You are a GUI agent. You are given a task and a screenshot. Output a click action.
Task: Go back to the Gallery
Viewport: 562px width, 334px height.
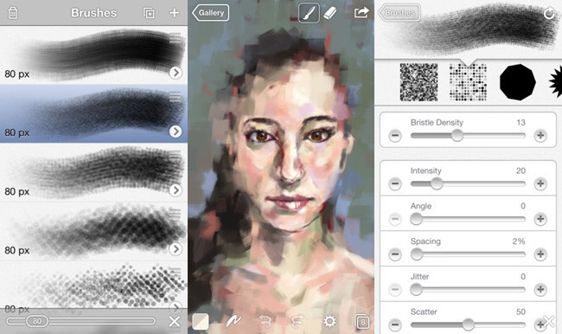[211, 13]
